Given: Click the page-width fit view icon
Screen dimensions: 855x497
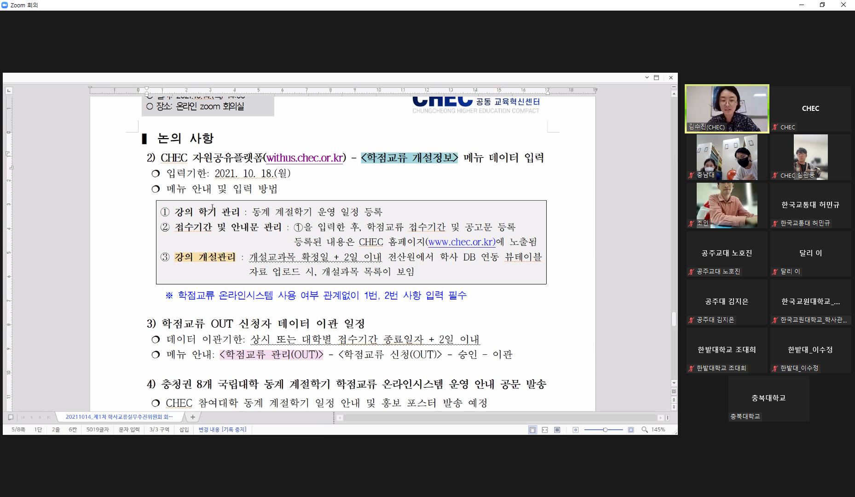Looking at the screenshot, I should click(545, 430).
